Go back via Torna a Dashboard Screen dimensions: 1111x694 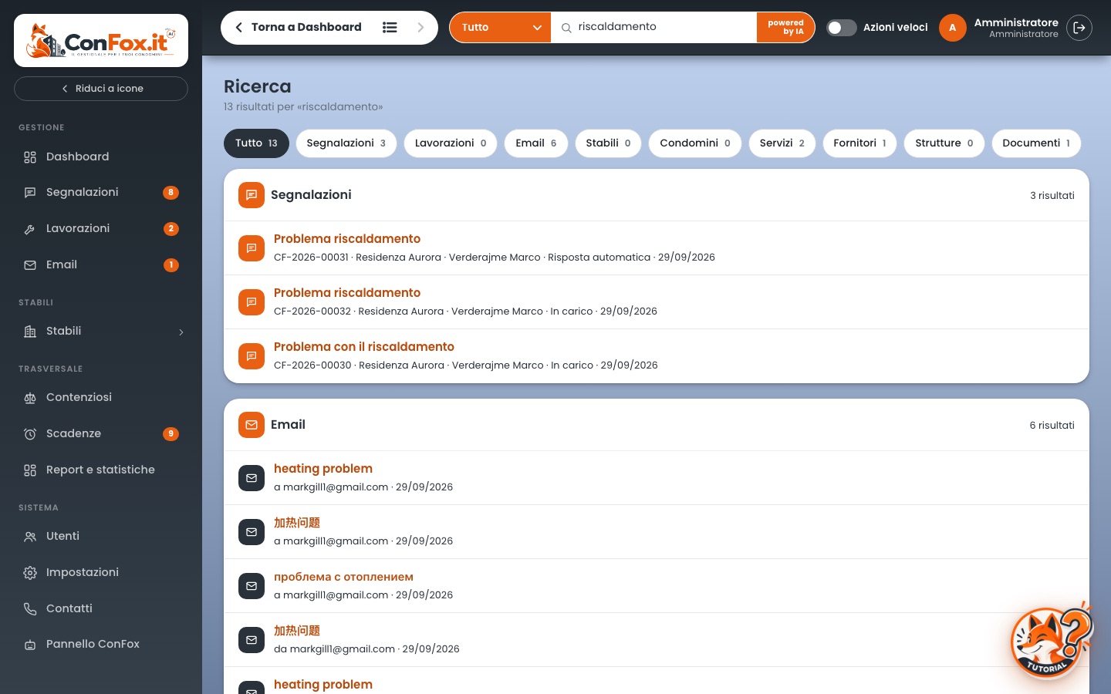[299, 28]
